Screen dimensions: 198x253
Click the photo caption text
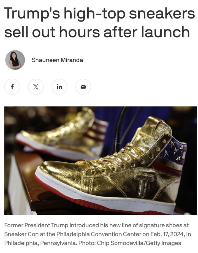click(97, 234)
